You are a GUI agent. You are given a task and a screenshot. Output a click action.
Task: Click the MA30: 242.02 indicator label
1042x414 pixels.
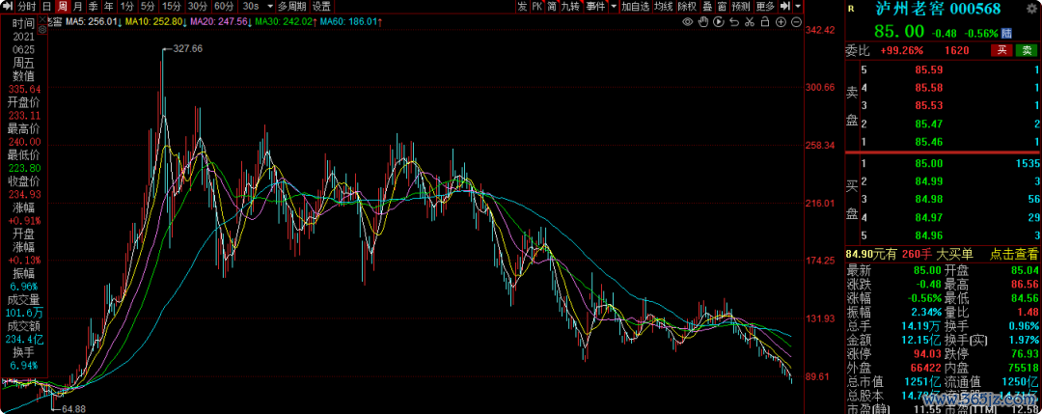point(286,22)
